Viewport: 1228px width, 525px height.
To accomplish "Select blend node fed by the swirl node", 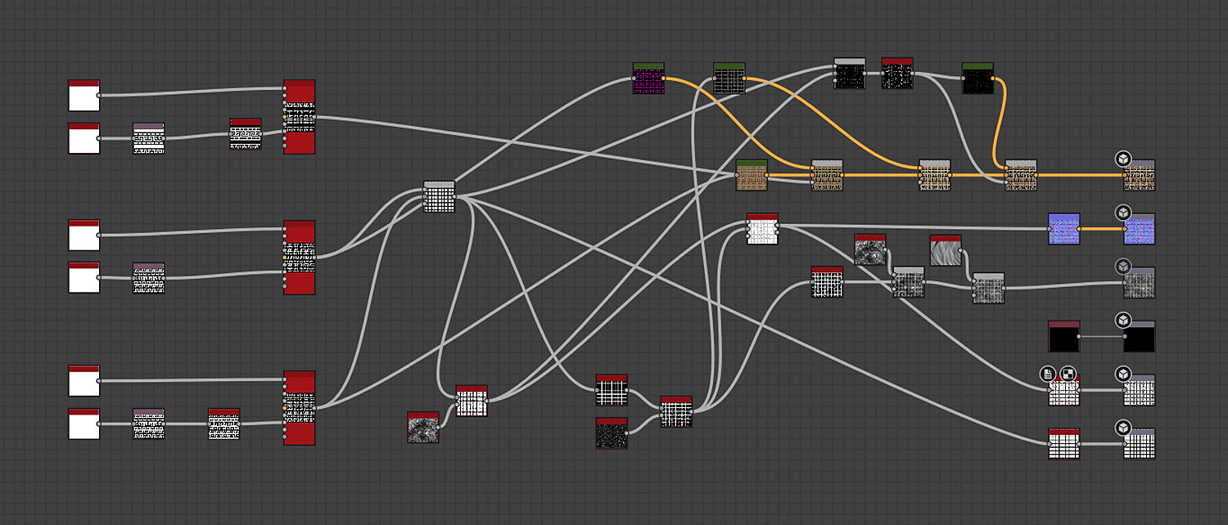I will click(x=988, y=288).
